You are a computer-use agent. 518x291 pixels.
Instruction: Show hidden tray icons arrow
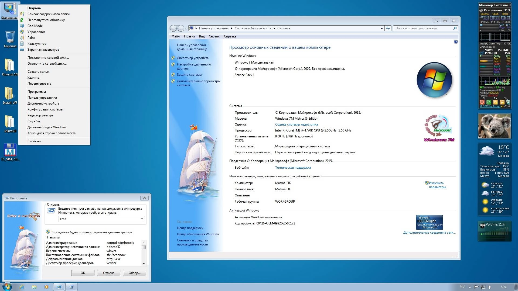[470, 287]
